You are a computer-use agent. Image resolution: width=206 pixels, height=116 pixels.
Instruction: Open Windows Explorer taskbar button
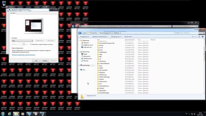[16, 114]
